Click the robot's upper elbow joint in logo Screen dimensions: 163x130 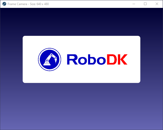point(51,55)
